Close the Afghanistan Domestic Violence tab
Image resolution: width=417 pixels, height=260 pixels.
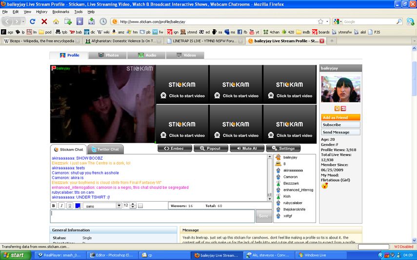pyautogui.click(x=159, y=41)
